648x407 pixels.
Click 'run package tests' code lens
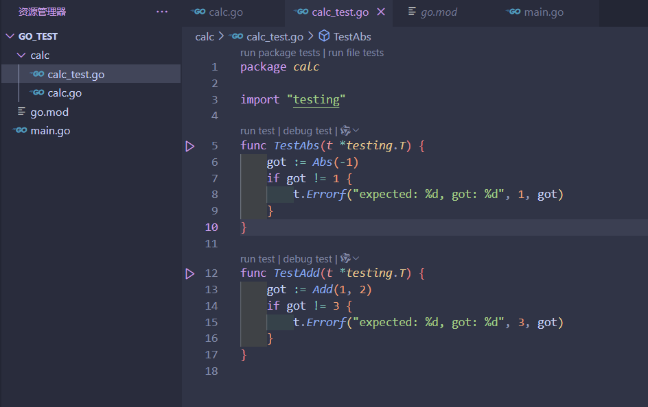280,53
